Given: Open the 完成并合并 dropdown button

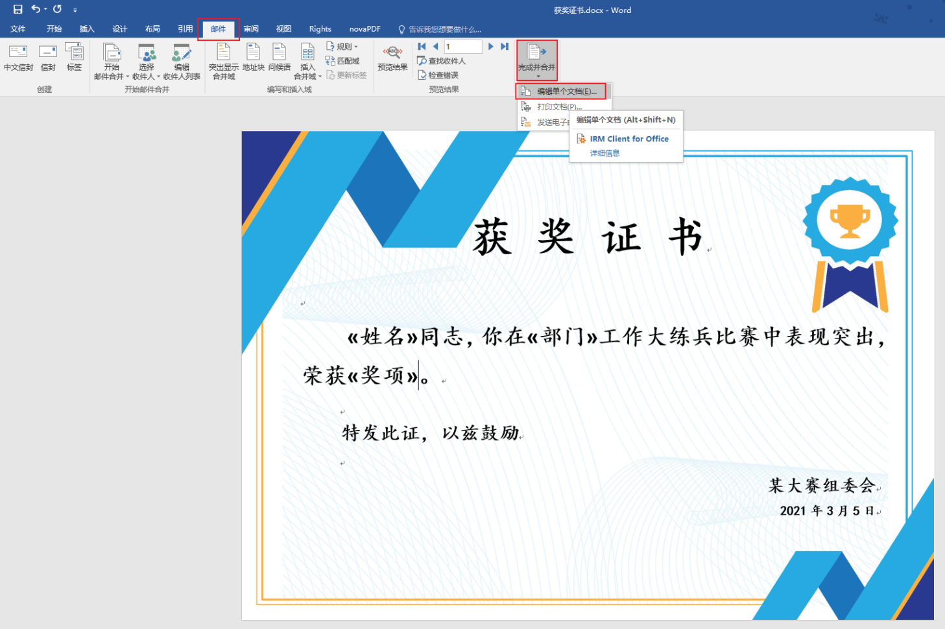Looking at the screenshot, I should [x=537, y=60].
